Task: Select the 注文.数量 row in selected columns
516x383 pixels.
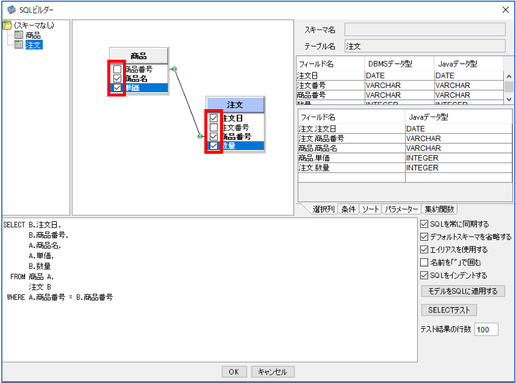Action: click(404, 168)
